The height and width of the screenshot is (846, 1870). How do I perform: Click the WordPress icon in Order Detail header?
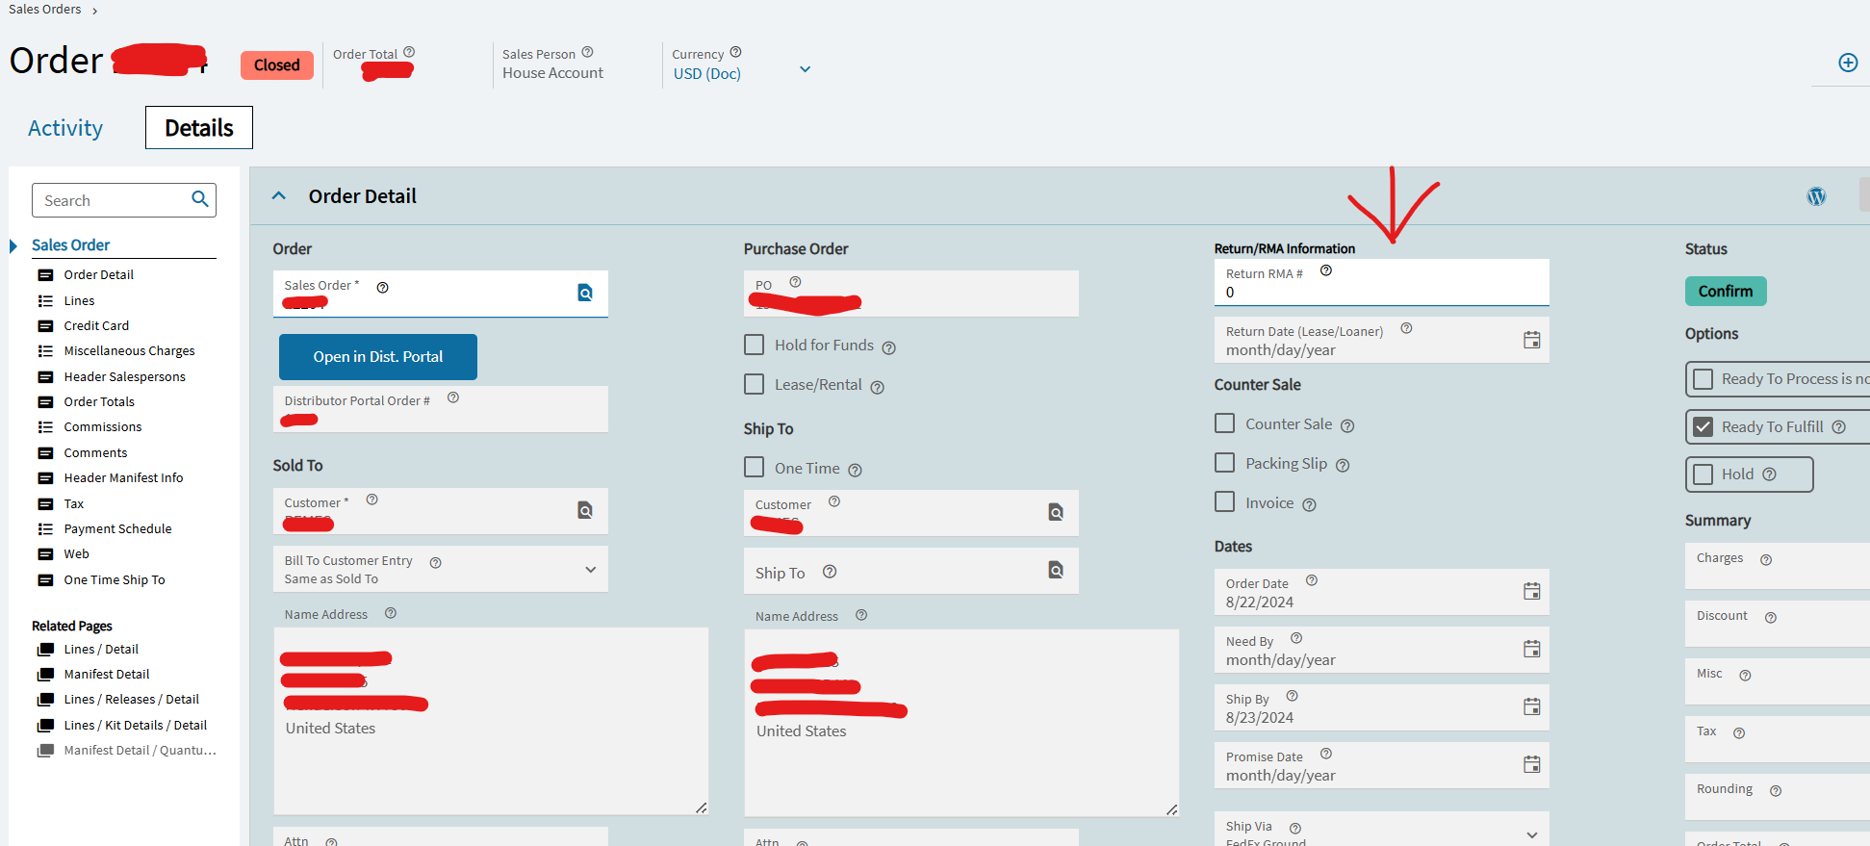click(1816, 196)
